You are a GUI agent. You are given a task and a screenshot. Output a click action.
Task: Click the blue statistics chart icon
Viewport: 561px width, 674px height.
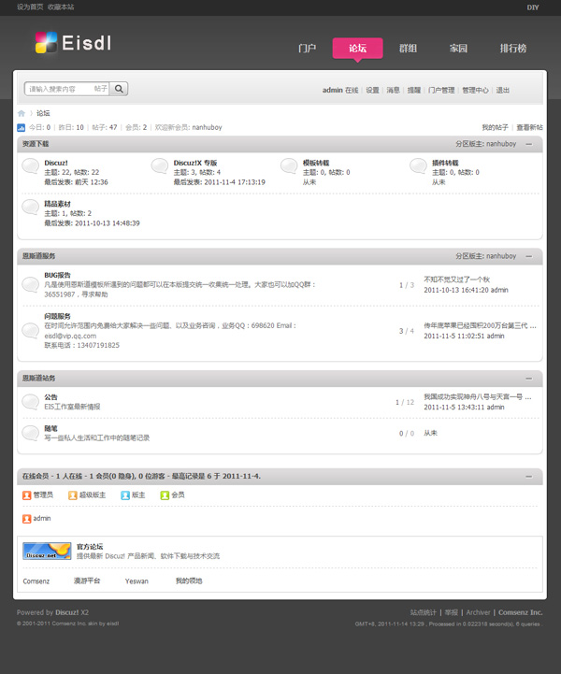click(22, 128)
